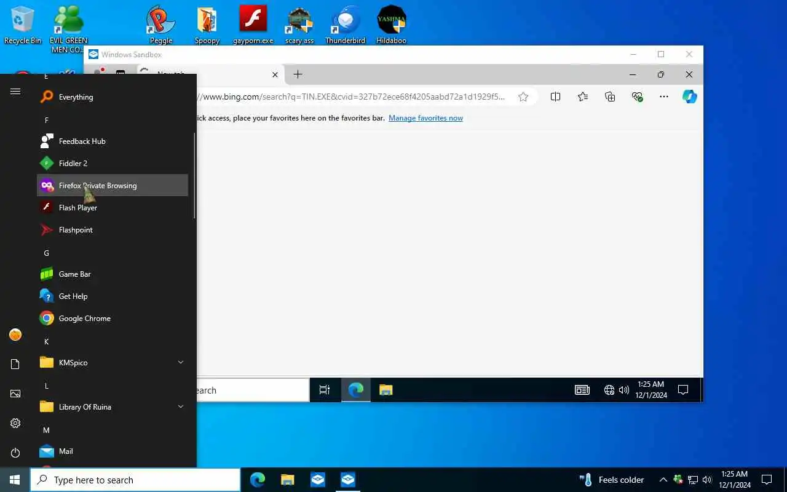Open host network status icon
The image size is (787, 492).
click(693, 480)
